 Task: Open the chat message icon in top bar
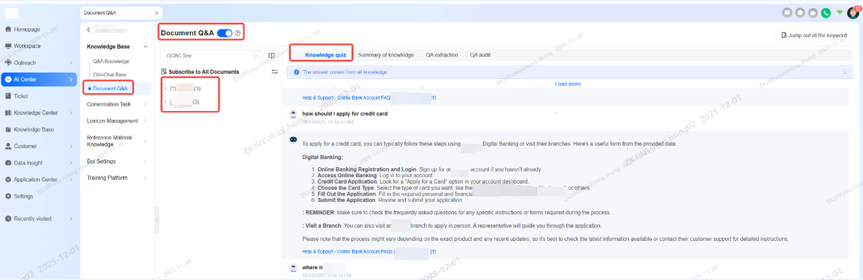pyautogui.click(x=800, y=12)
